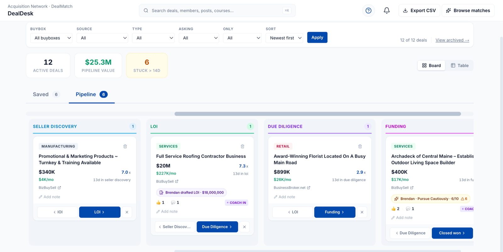
Task: Click trash icon on Full Service Roofing card
Action: (242, 146)
